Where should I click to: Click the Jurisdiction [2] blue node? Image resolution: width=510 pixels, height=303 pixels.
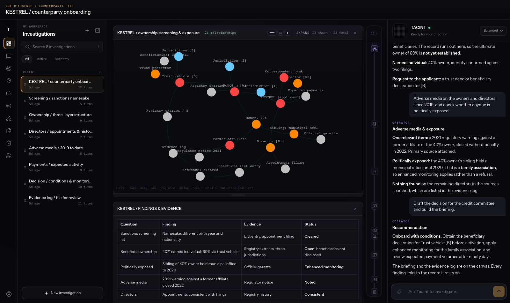pyautogui.click(x=229, y=67)
